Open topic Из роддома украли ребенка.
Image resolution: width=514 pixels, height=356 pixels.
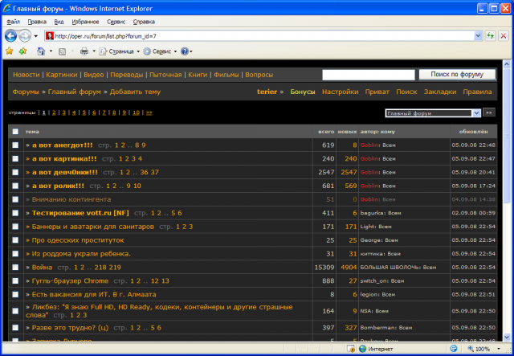click(81, 254)
